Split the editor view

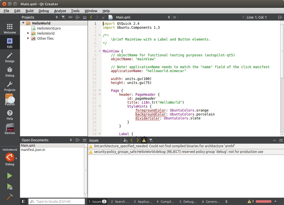(280, 17)
